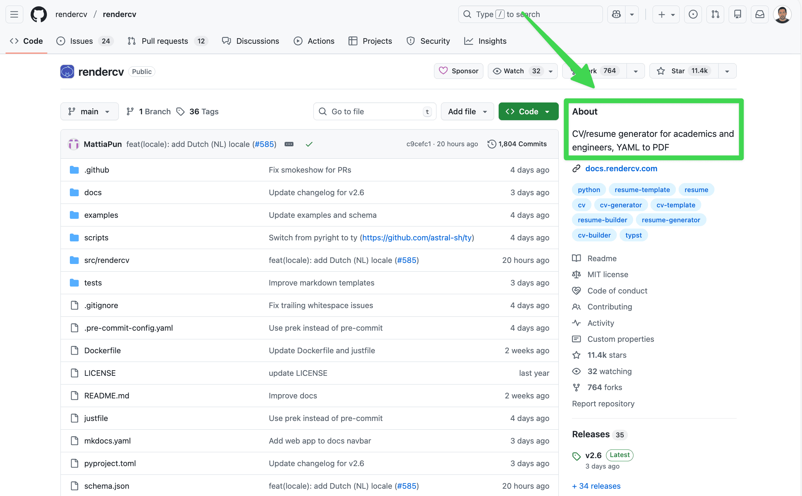Open the Copilot chat icon
The width and height of the screenshot is (802, 496).
(x=616, y=14)
